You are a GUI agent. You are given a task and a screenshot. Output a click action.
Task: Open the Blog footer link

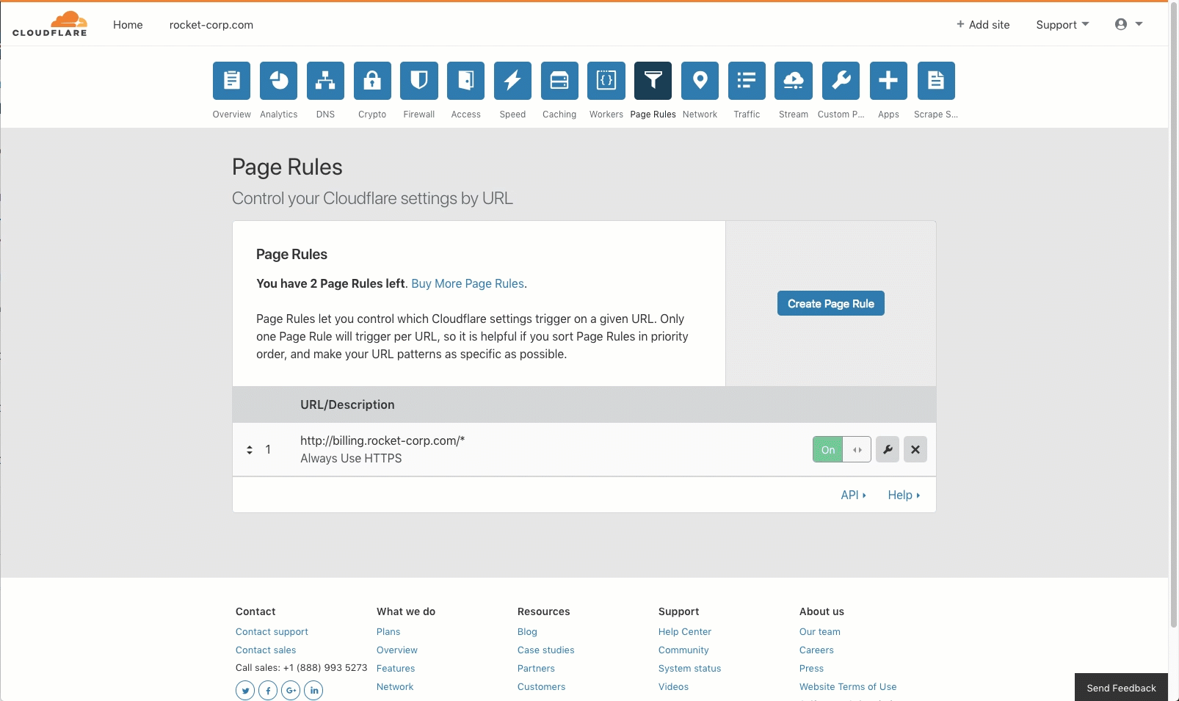tap(527, 631)
